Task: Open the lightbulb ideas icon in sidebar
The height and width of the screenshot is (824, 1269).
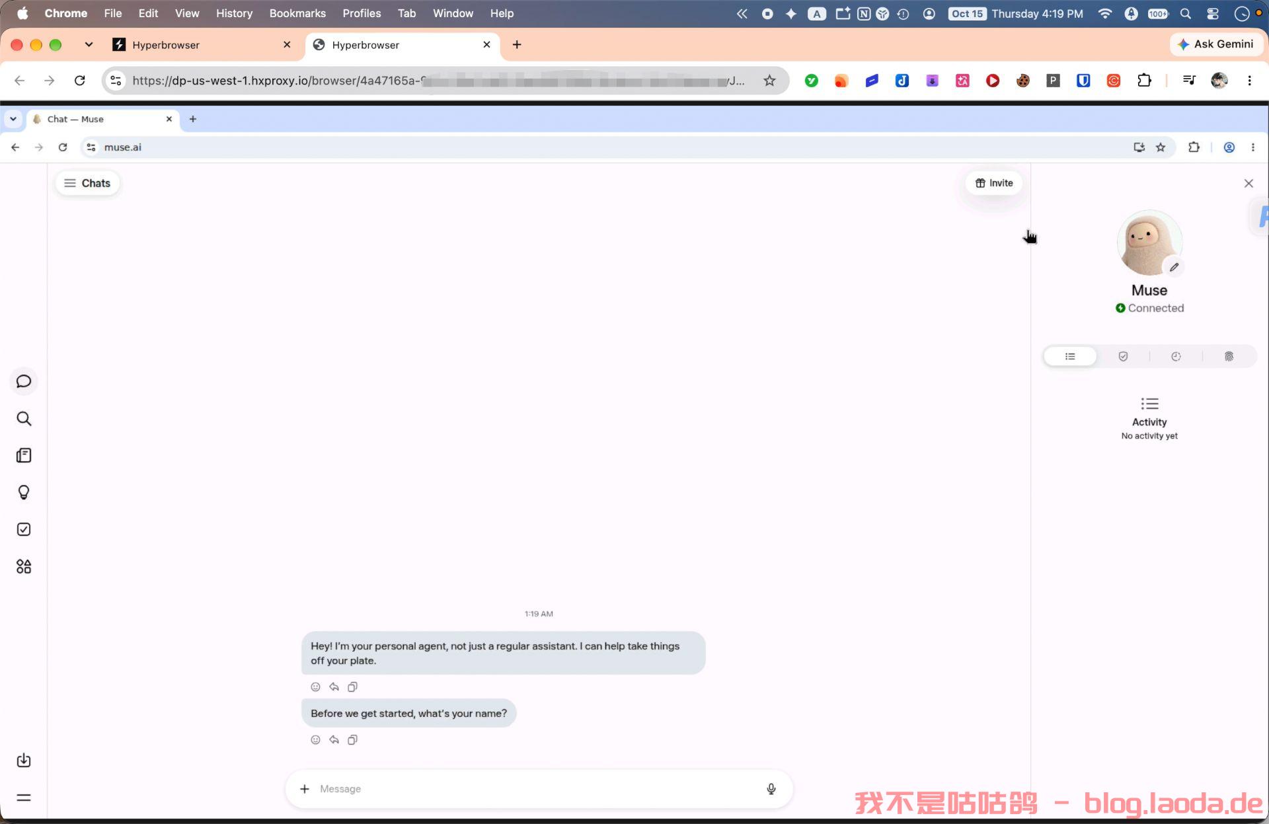Action: (24, 492)
